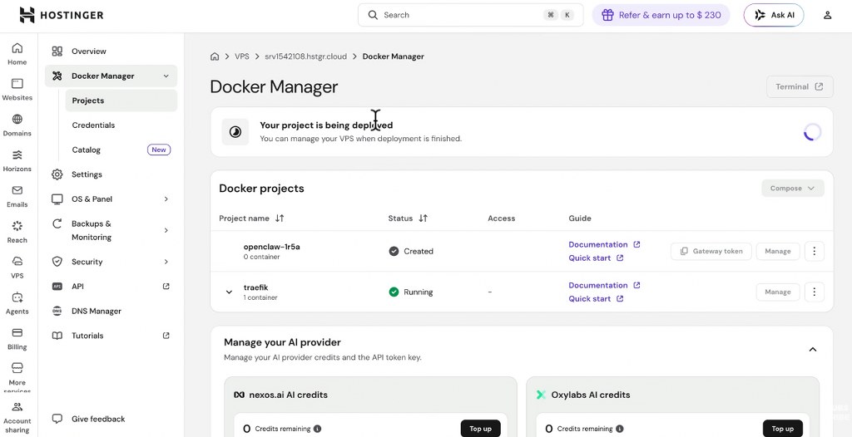
Task: Click srv1542108.hstgr.cloud in breadcrumb
Action: tap(305, 56)
